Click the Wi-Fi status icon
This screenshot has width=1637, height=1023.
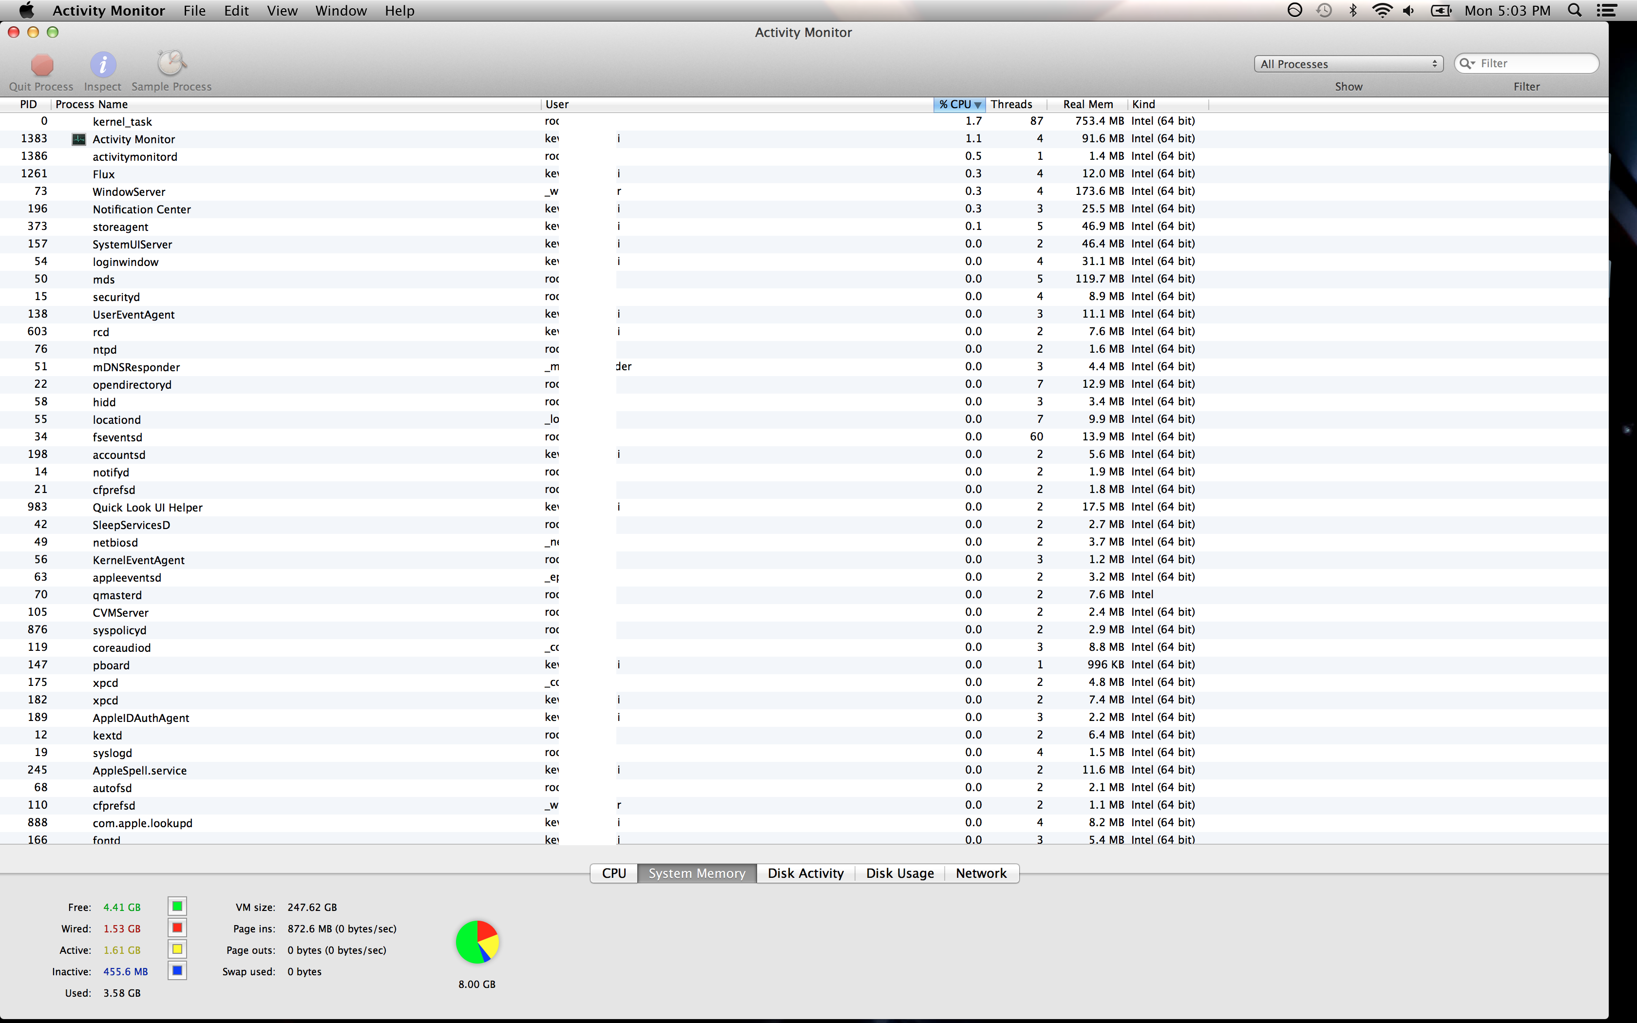click(1382, 10)
